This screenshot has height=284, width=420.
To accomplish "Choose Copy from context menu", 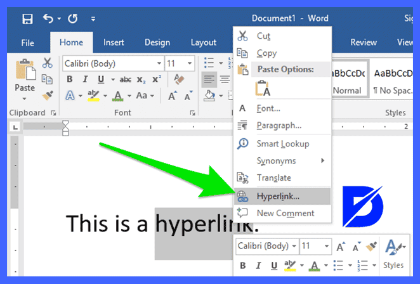I will [282, 53].
